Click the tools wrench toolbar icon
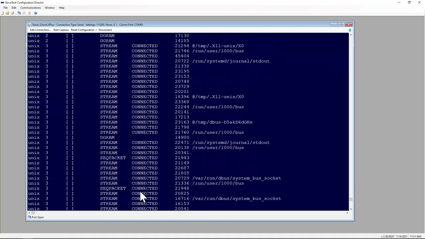Screen dimensions: 425x239 pyautogui.click(x=24, y=13)
